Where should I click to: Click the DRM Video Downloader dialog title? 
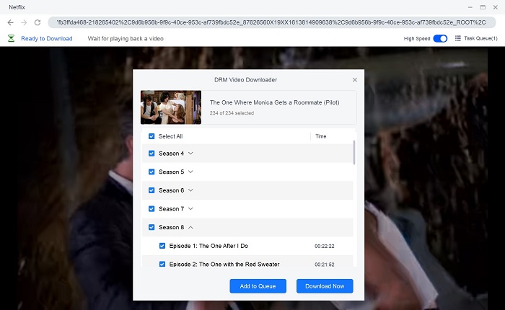(x=246, y=80)
